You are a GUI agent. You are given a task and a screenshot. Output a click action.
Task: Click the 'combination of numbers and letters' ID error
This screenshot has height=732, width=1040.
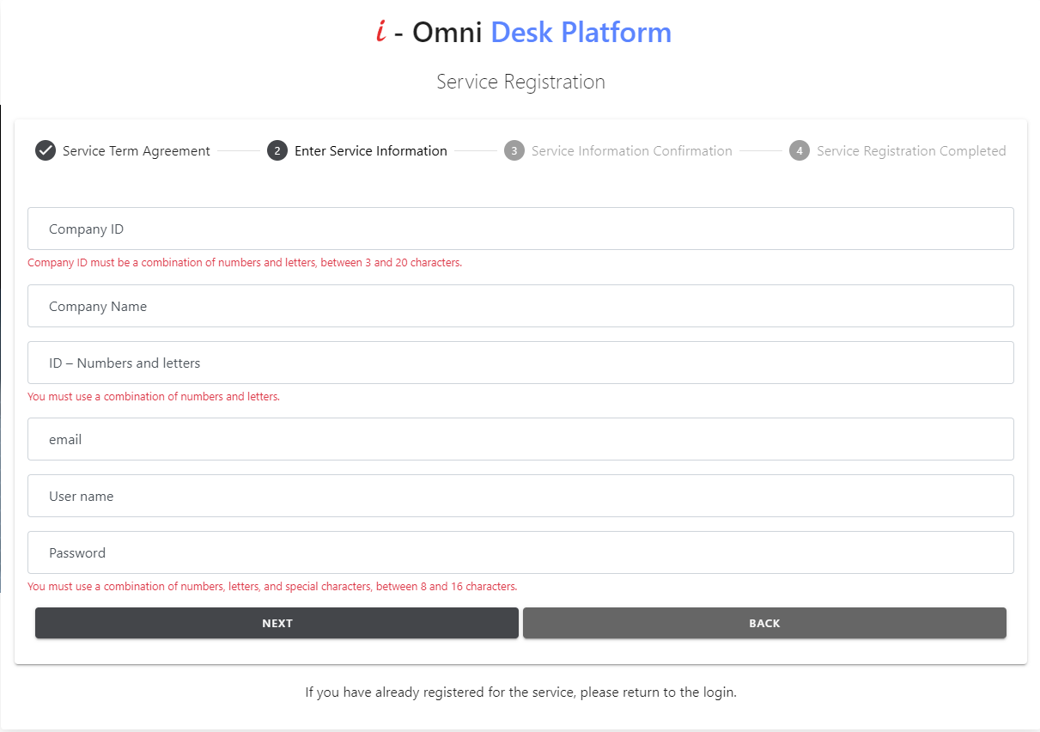154,397
